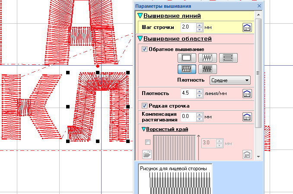Collapse the Вышивание областей section

coord(140,39)
